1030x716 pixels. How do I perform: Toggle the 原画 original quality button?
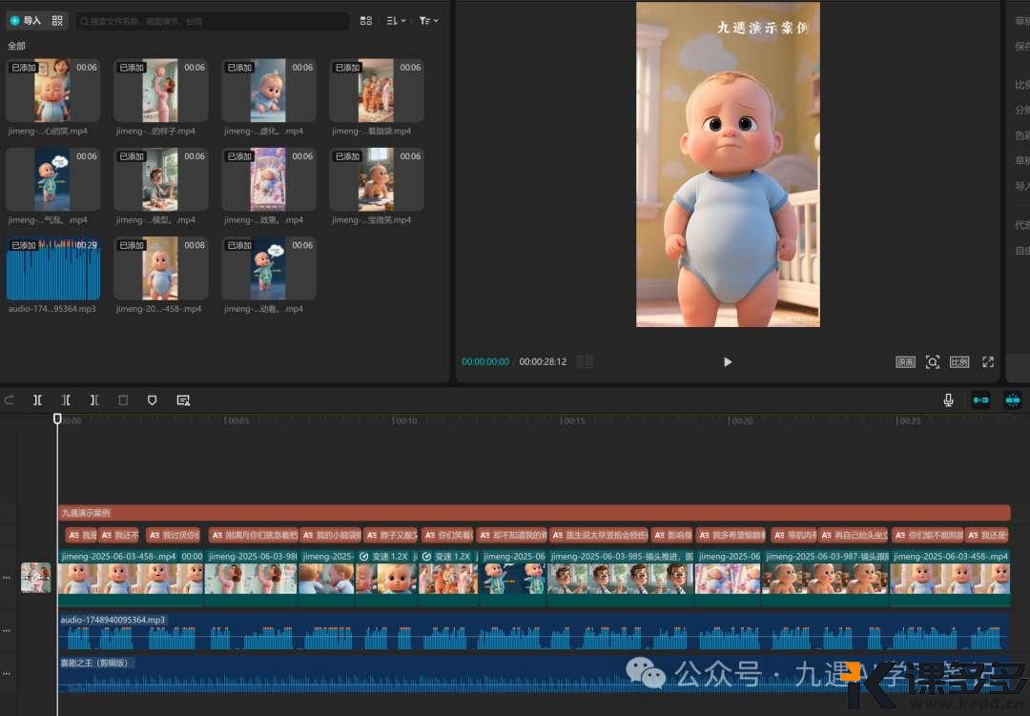905,362
